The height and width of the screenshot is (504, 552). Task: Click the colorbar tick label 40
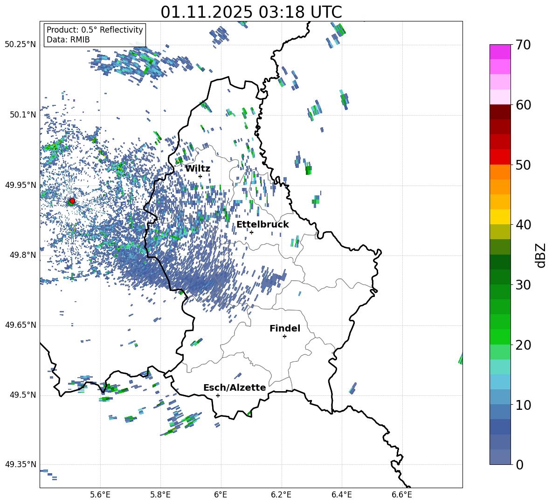click(523, 225)
